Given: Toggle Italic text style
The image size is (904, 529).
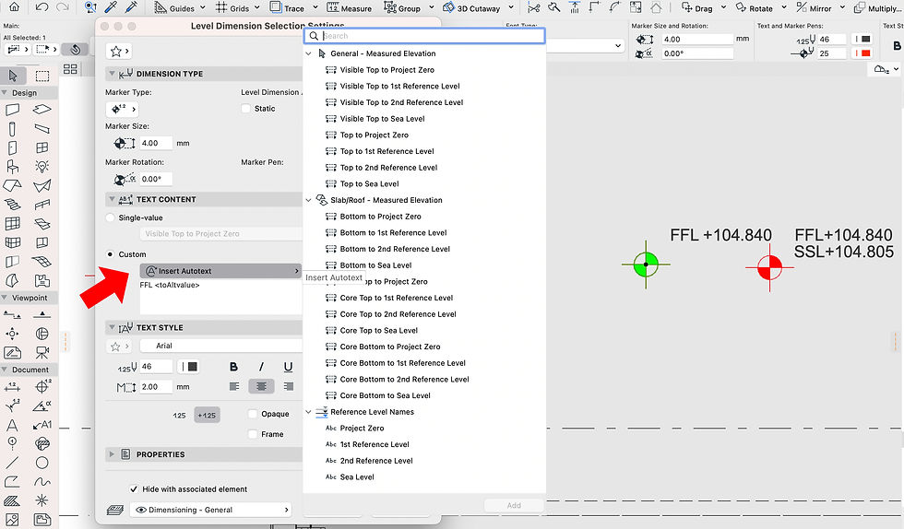Looking at the screenshot, I should pyautogui.click(x=261, y=367).
